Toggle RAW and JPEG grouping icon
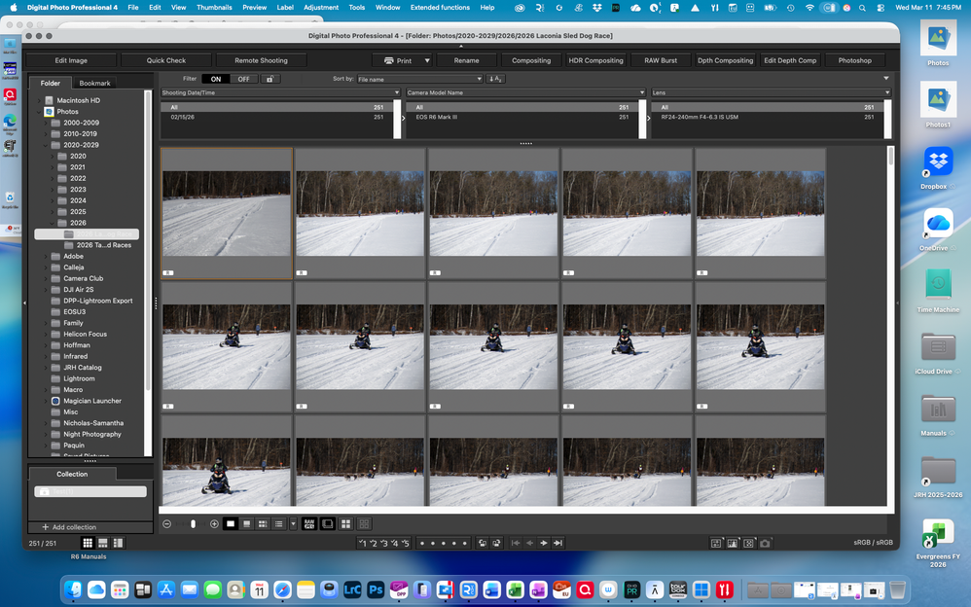The image size is (971, 607). pos(309,524)
